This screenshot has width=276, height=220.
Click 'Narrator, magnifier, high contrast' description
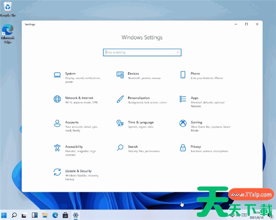coord(80,153)
